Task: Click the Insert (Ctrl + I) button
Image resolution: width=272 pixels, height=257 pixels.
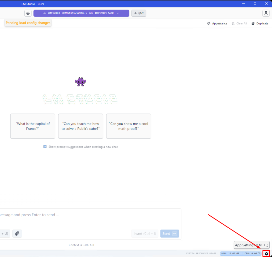Action: 145,234
